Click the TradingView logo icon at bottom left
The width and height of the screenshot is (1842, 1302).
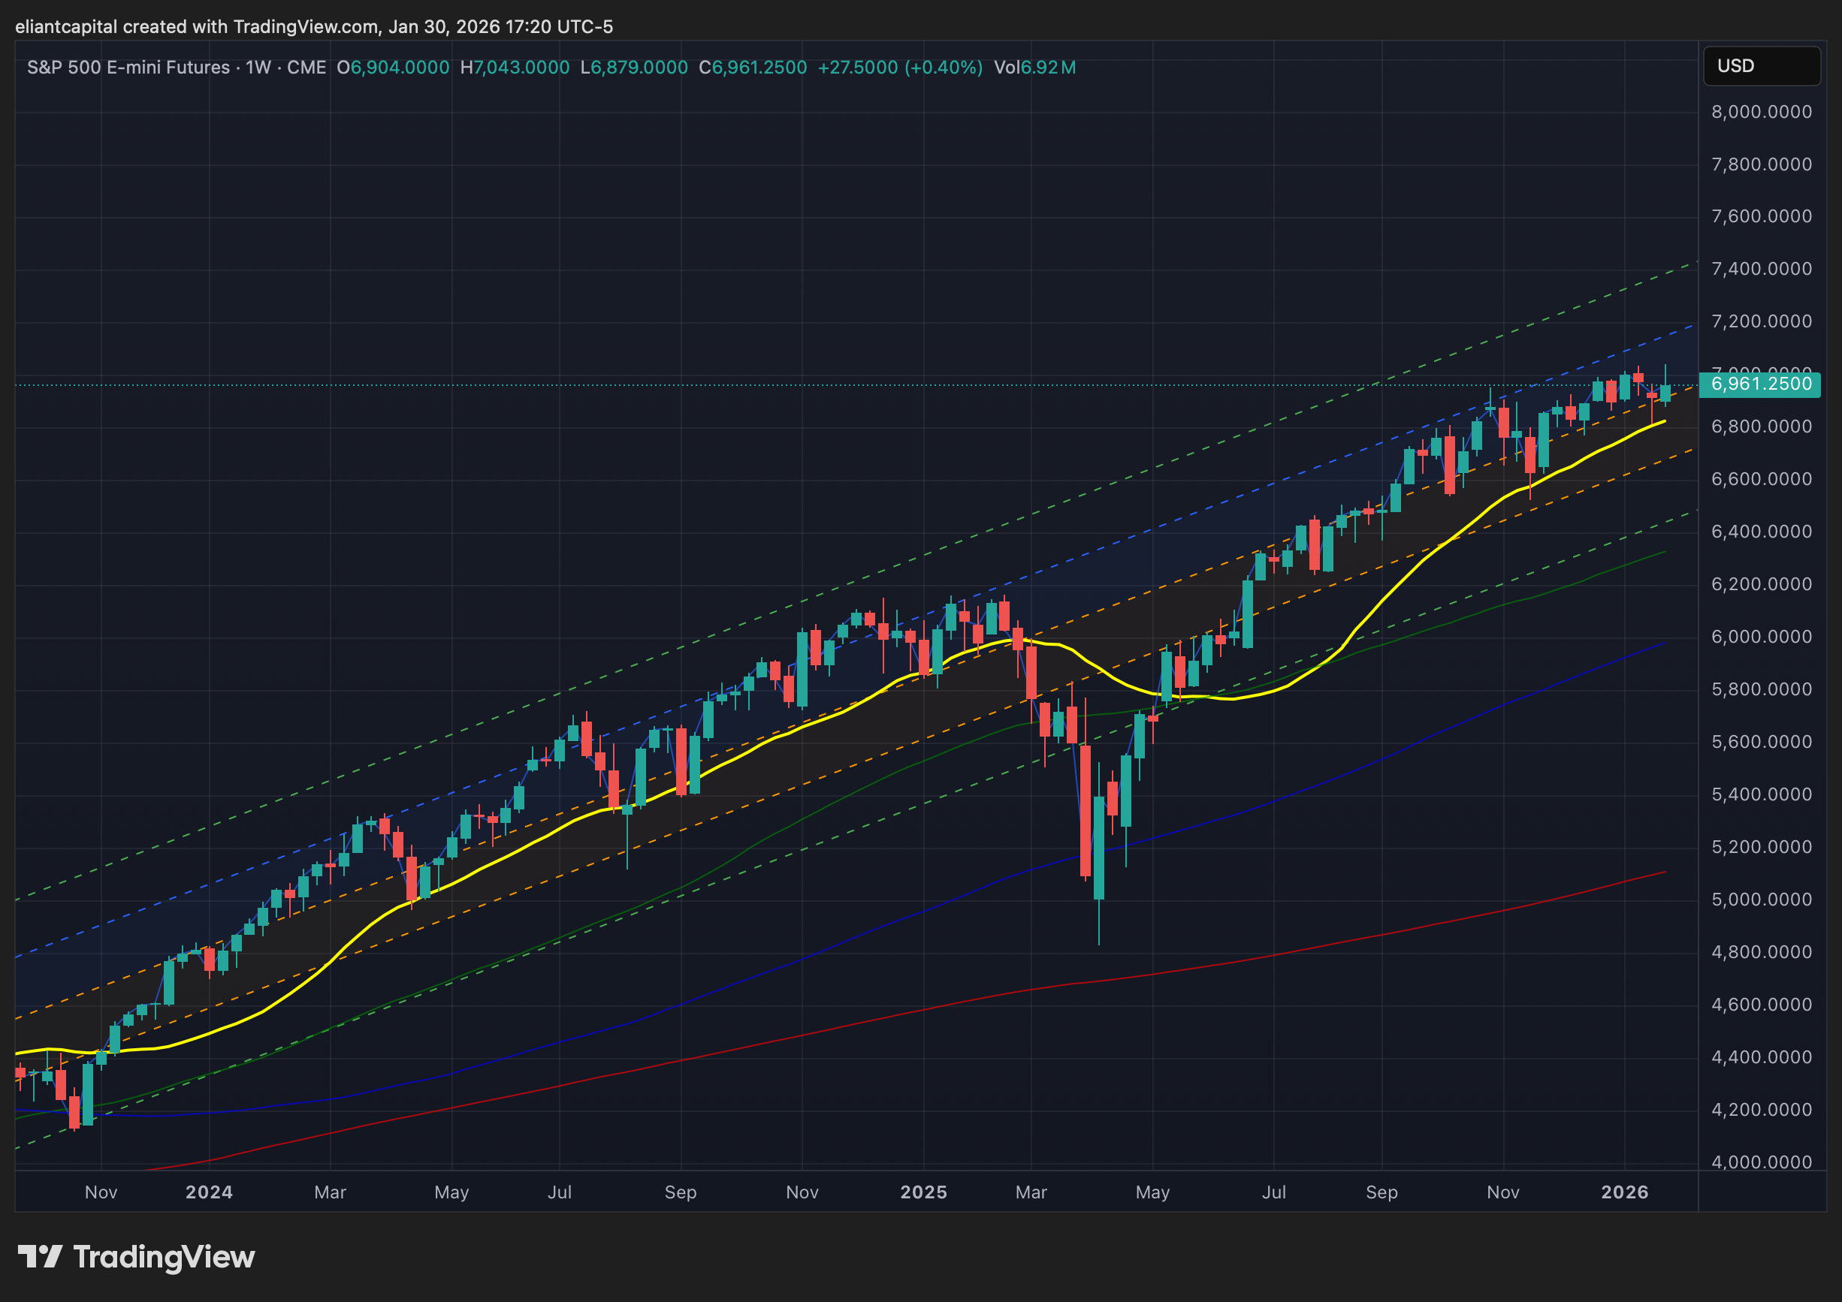[x=39, y=1256]
